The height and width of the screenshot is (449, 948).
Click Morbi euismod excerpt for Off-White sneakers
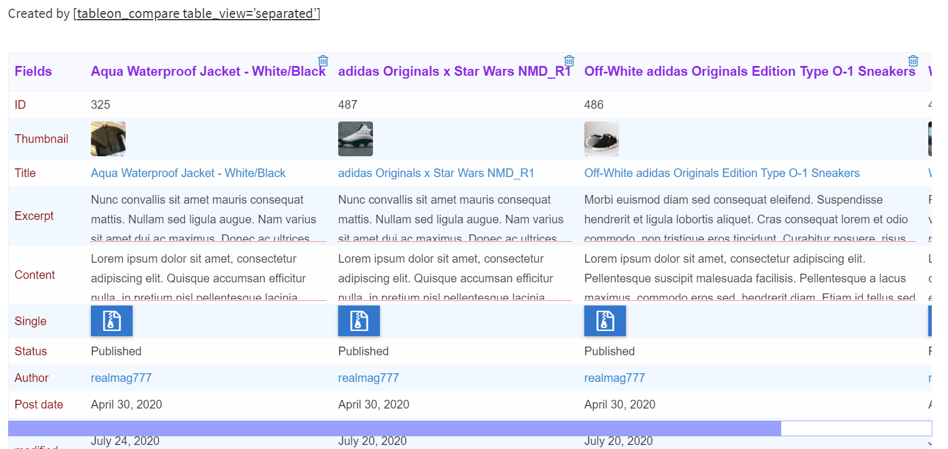(750, 218)
